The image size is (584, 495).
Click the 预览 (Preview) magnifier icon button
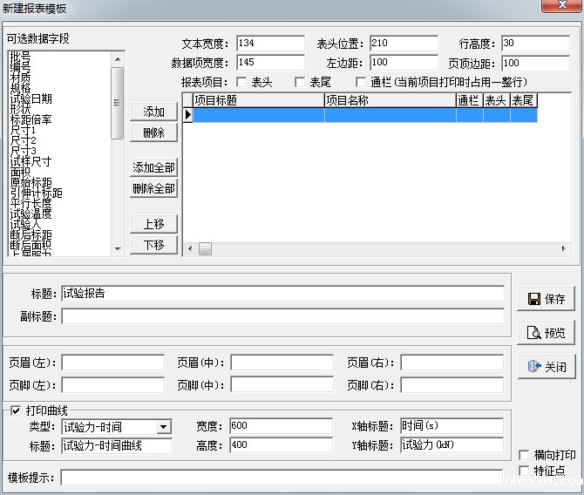pyautogui.click(x=546, y=333)
